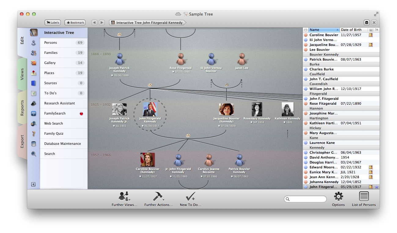Switch to the Reports tab
Image resolution: width=397 pixels, height=233 pixels.
coord(22,108)
